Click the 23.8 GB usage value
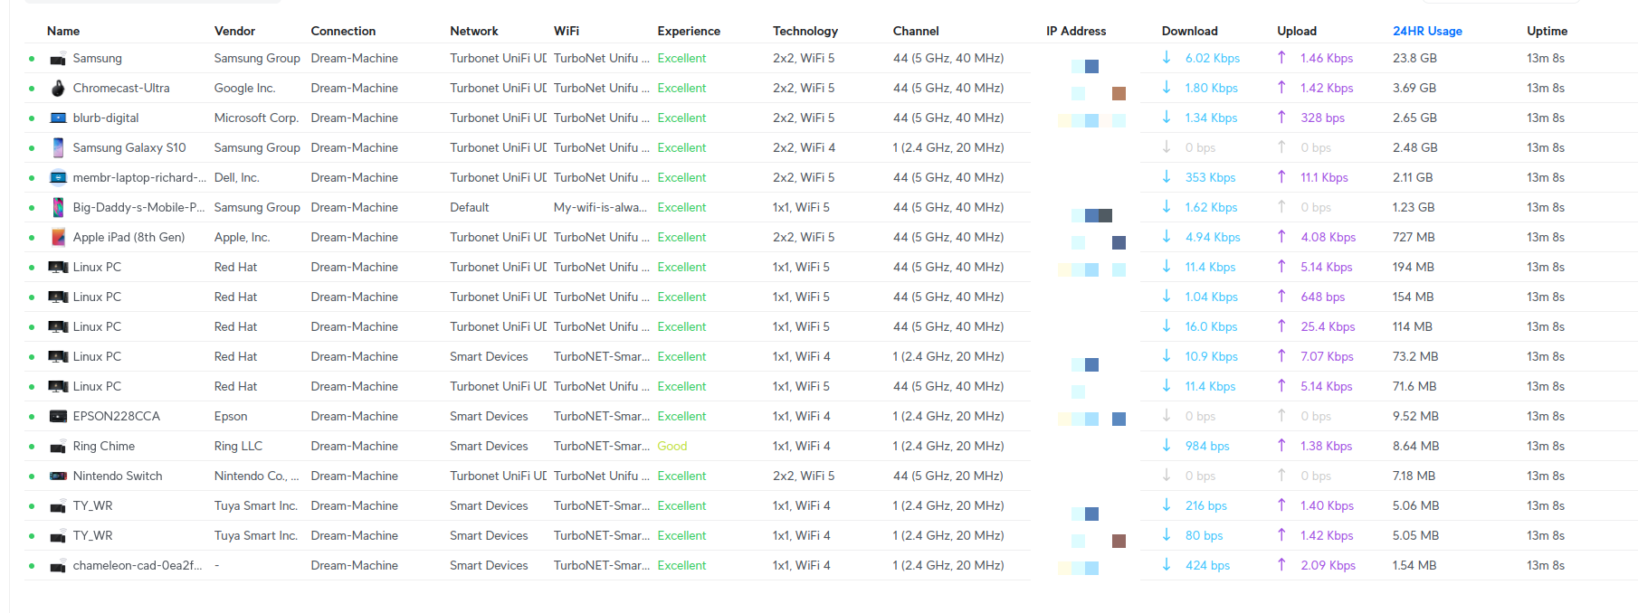 (x=1414, y=58)
